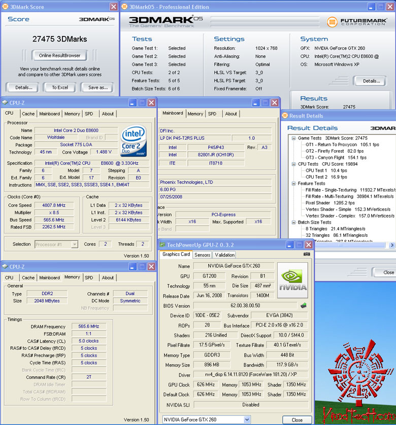The width and height of the screenshot is (396, 425).
Task: Close the GPU-Z window with the X
Action: [308, 245]
